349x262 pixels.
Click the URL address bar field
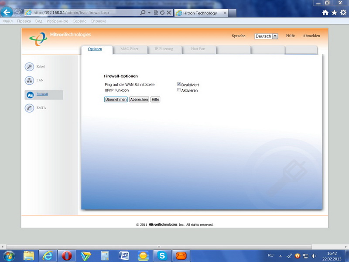click(83, 13)
